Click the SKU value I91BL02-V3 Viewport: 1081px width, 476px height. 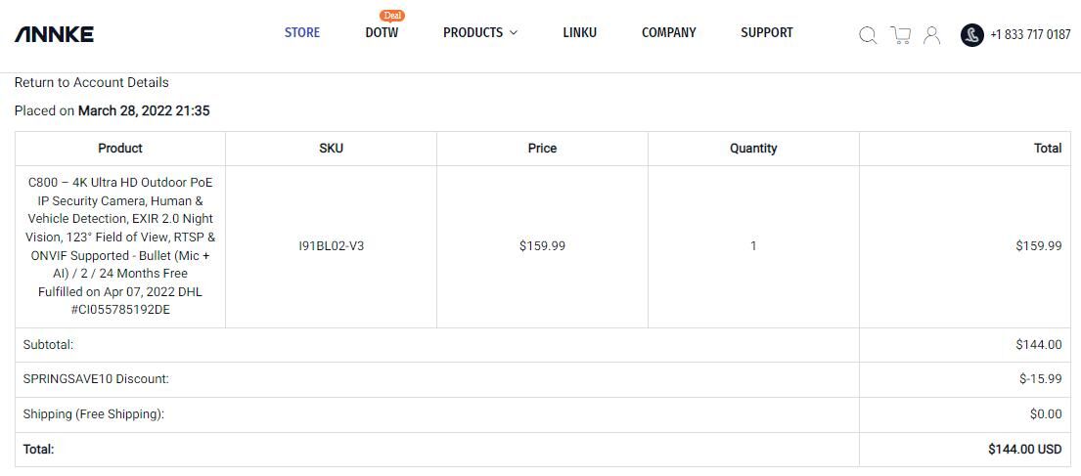point(331,246)
